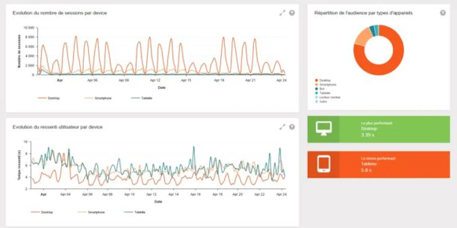Screen dimensions: 457x228
Task: Open help for ressenti utilisateur chart
Action: click(292, 127)
